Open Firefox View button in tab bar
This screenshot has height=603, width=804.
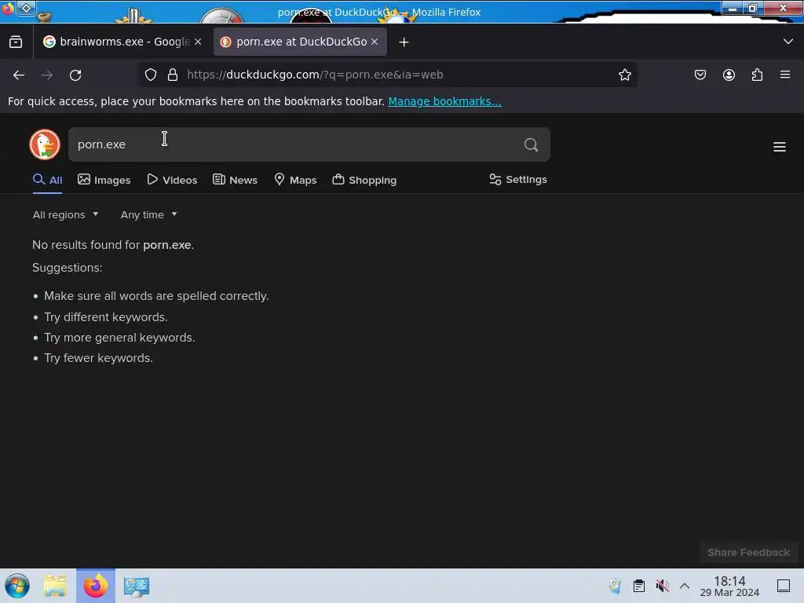click(x=16, y=42)
